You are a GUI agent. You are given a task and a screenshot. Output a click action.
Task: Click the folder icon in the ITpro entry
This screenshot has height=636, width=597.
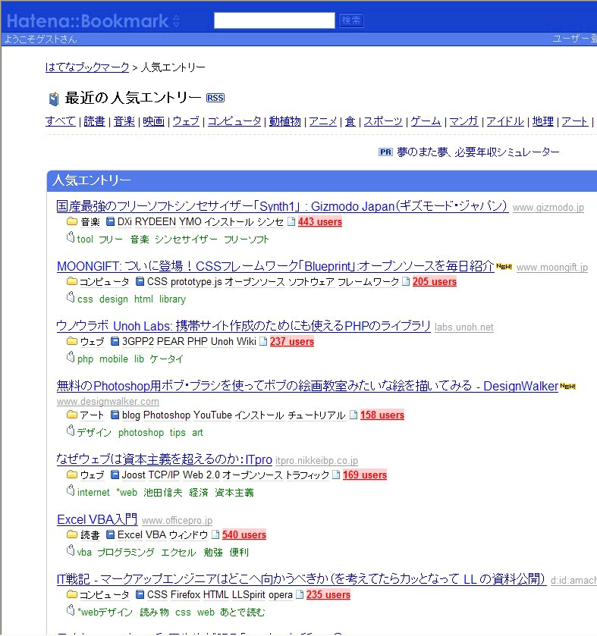[72, 475]
